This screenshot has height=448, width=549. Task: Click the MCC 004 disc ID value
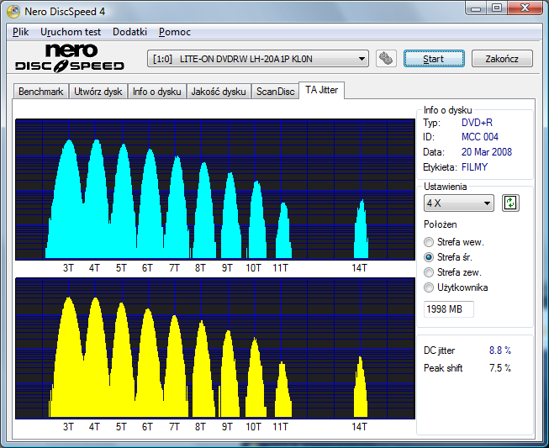pos(480,137)
